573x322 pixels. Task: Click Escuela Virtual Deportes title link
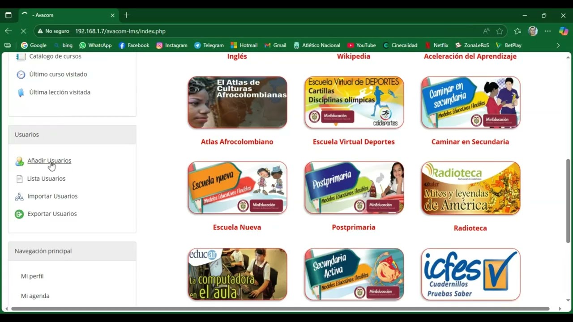tap(354, 142)
